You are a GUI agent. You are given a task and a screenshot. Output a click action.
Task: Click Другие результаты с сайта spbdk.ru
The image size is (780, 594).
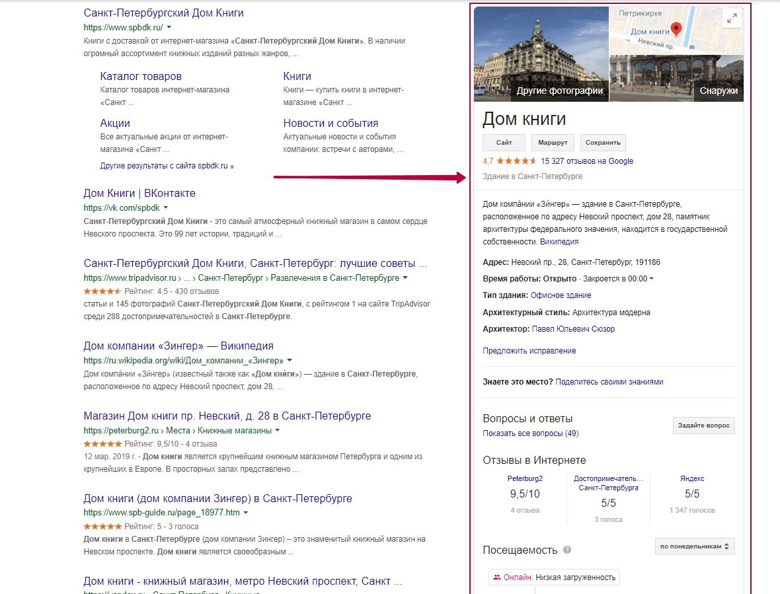(x=167, y=166)
